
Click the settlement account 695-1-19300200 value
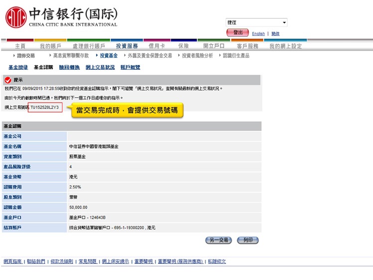coord(112,228)
